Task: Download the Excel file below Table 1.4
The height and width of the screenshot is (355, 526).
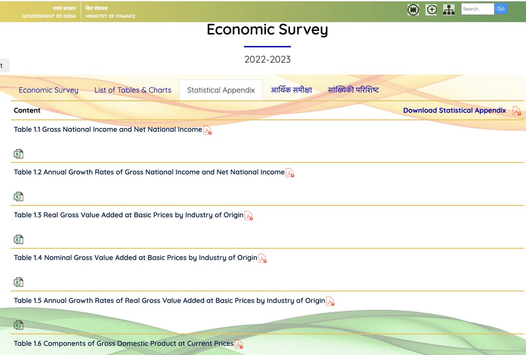Action: (x=18, y=282)
